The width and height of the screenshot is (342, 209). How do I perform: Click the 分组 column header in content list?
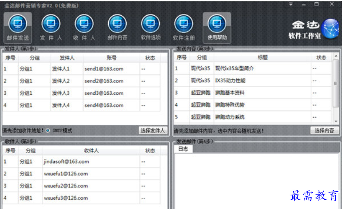coord(202,58)
